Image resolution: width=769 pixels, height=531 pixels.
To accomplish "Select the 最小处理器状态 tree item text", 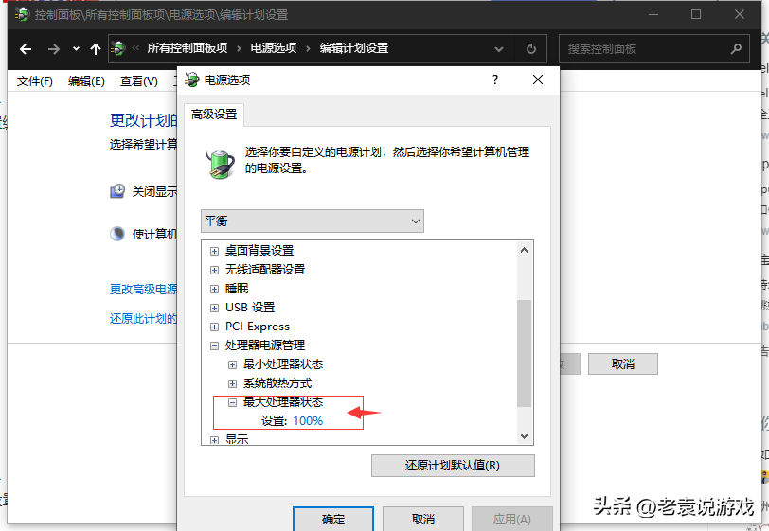I will pos(283,364).
